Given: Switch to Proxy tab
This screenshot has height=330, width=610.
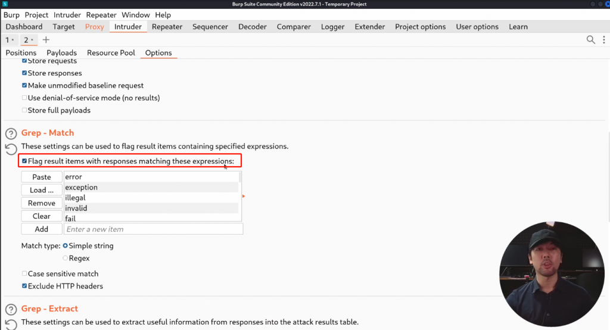Looking at the screenshot, I should (x=95, y=27).
